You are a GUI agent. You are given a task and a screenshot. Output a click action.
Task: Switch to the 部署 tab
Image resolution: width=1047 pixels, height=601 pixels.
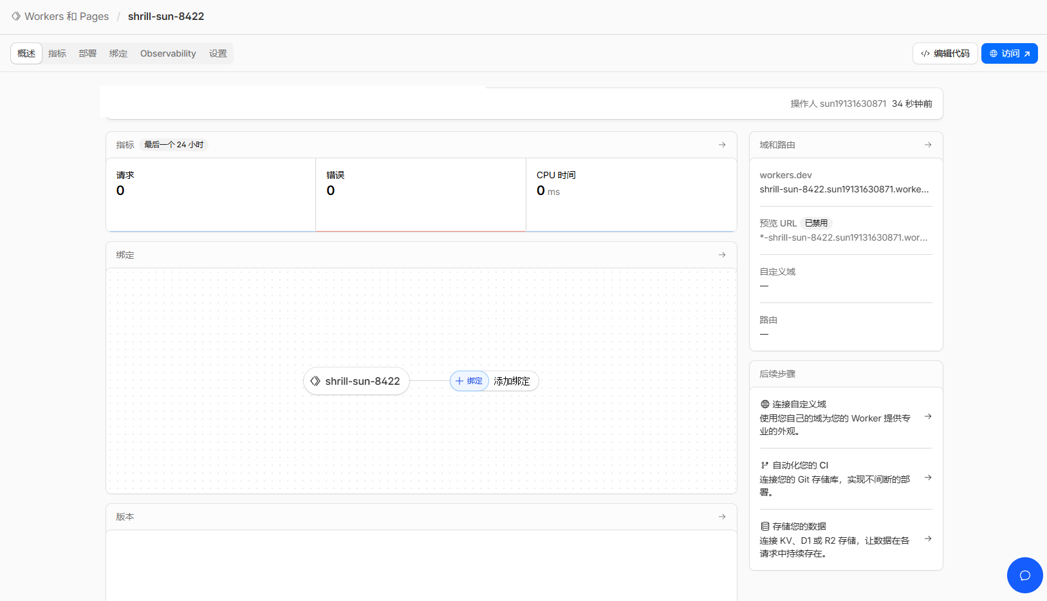pos(88,53)
